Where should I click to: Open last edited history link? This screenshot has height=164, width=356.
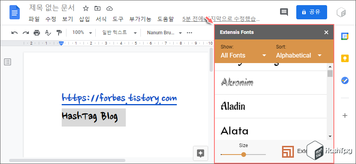click(x=221, y=19)
